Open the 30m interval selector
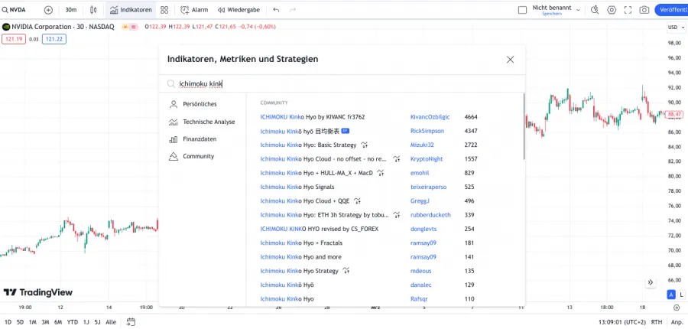Image resolution: width=688 pixels, height=329 pixels. 70,10
